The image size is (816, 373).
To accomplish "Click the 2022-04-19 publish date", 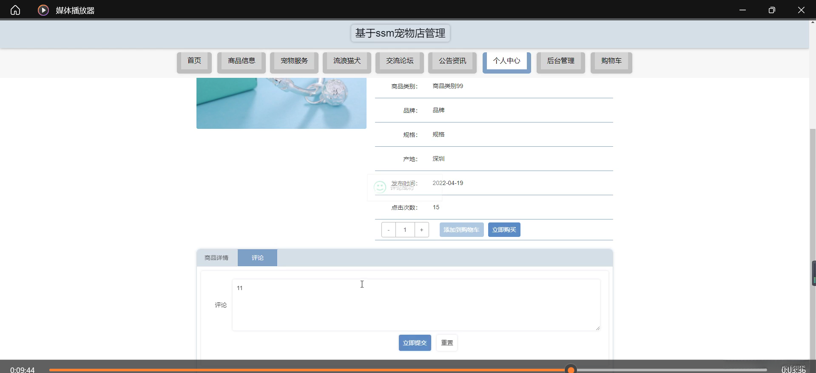I will tap(448, 183).
